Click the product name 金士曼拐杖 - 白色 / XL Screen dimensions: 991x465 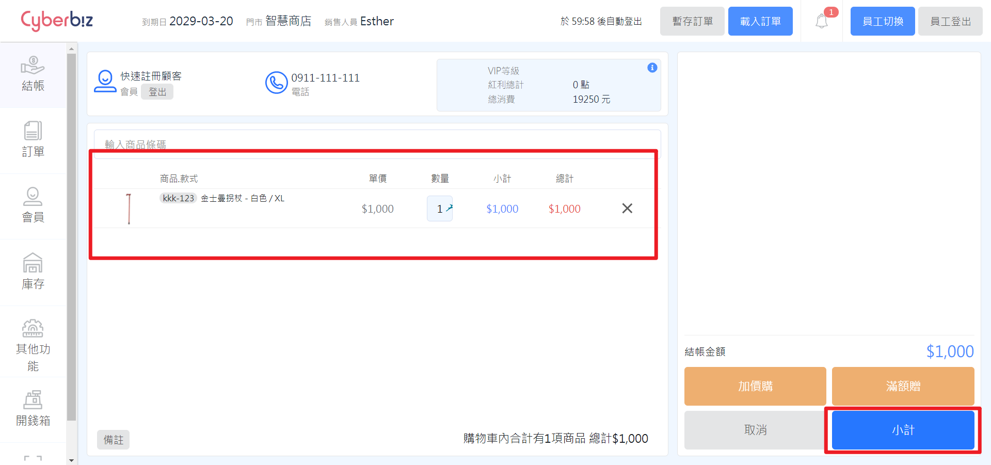pyautogui.click(x=243, y=198)
